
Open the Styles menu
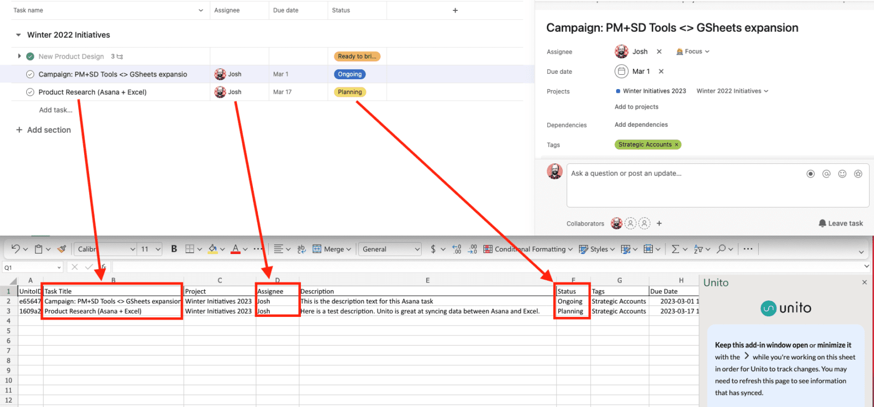pyautogui.click(x=597, y=249)
